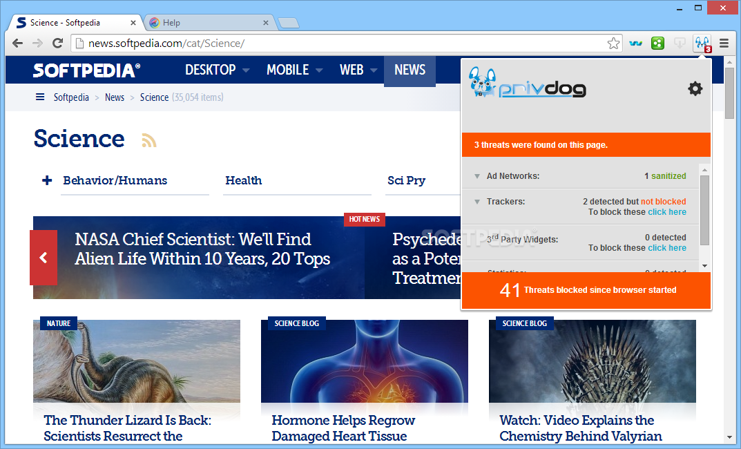Open News breadcrumb link

pos(115,97)
